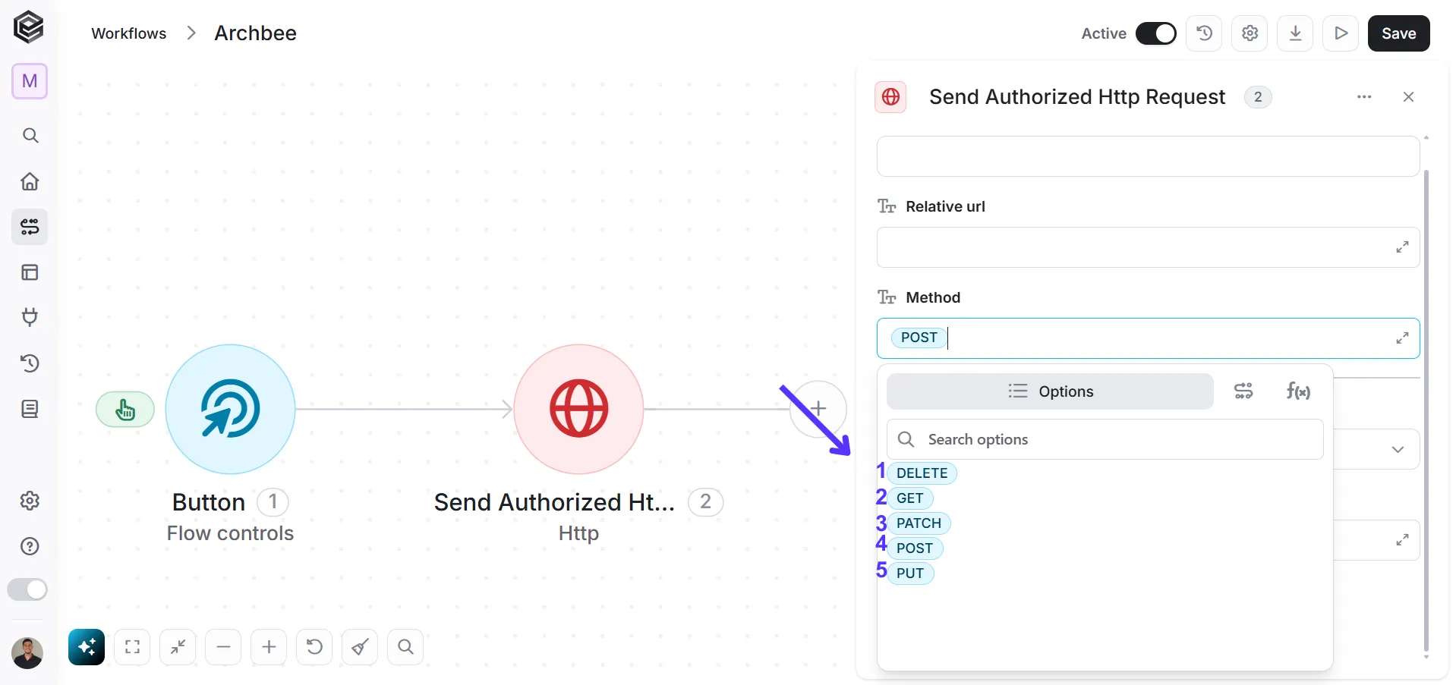Download the workflow
The image size is (1456, 685).
pyautogui.click(x=1295, y=33)
